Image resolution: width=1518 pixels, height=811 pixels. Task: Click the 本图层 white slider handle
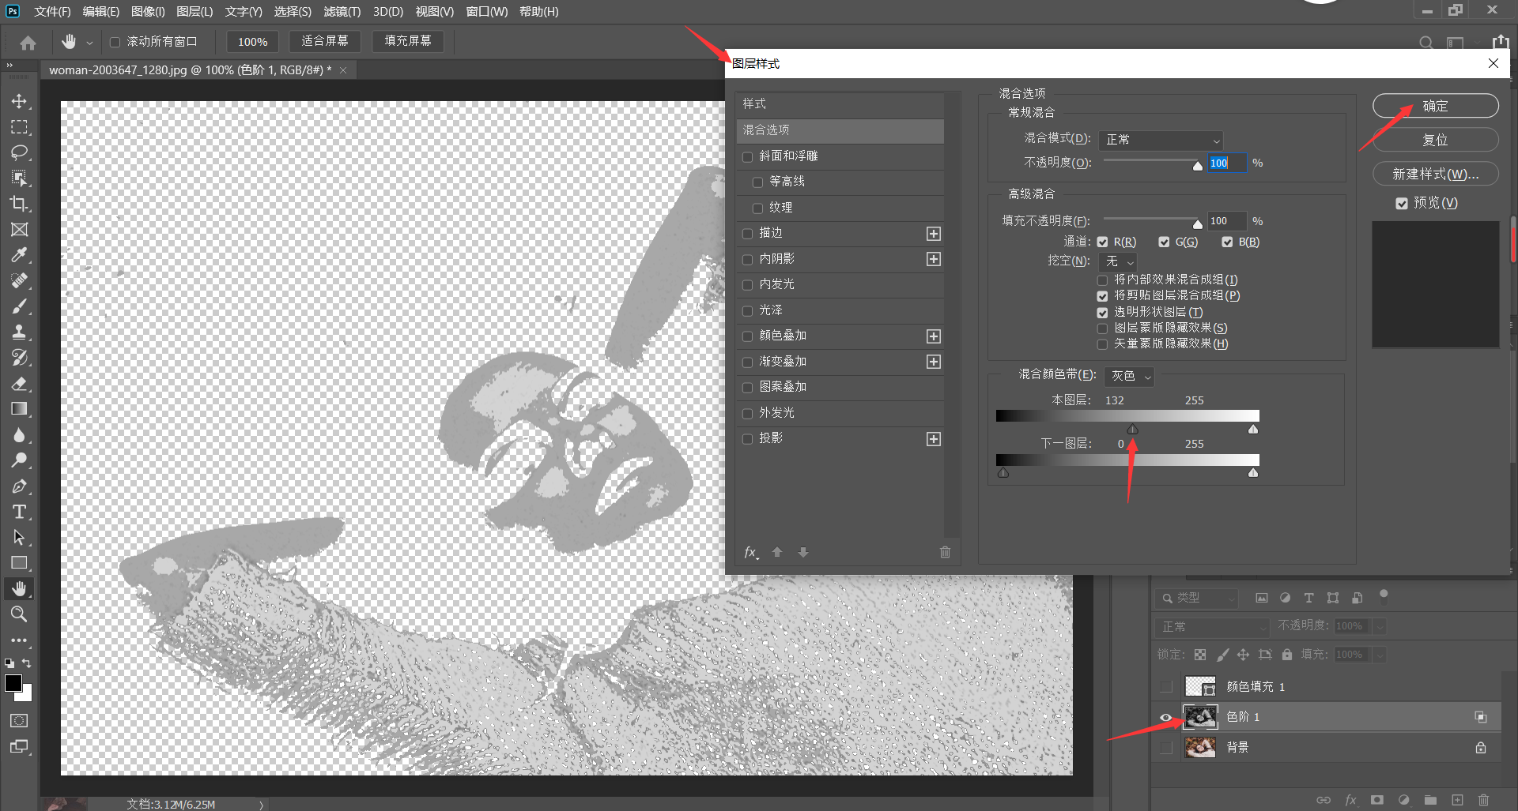(1253, 430)
